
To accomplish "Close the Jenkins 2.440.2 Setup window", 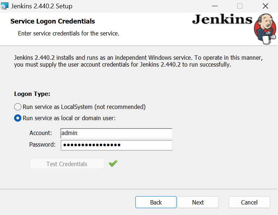I will tap(265, 6).
